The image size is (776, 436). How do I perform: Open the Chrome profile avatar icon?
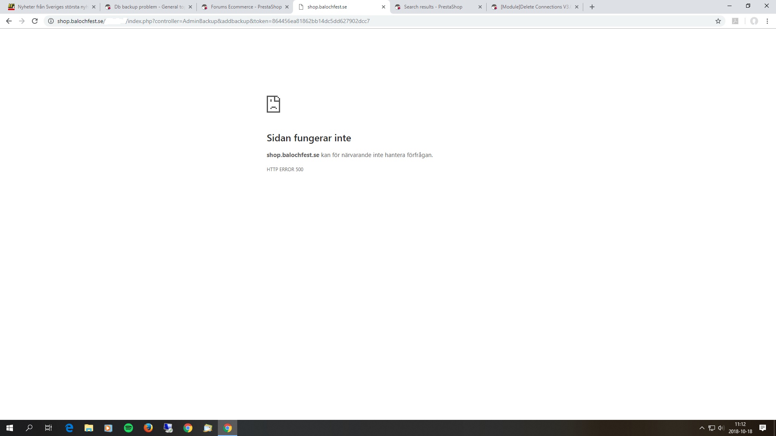[754, 21]
